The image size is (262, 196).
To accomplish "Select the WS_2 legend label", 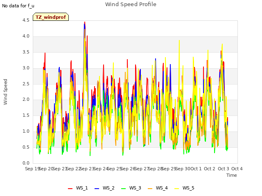I will click(x=108, y=188).
